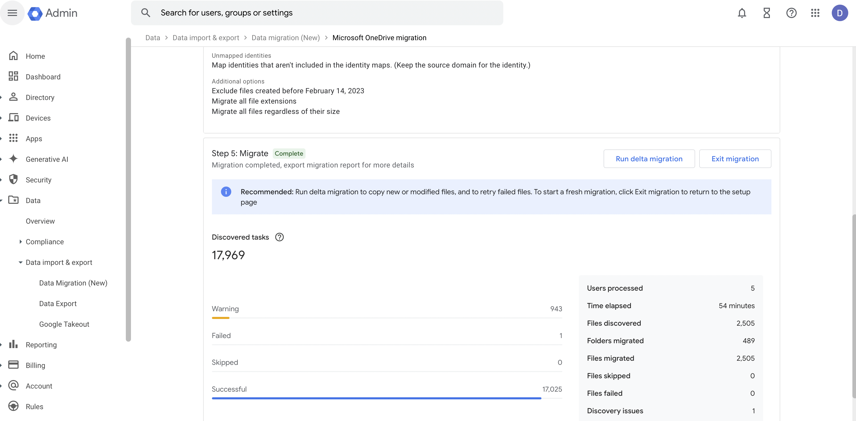Click the Security shield icon

13,179
